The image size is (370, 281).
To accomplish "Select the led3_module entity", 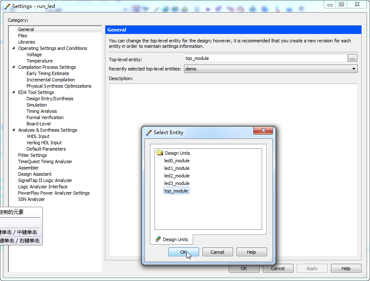I will click(176, 183).
